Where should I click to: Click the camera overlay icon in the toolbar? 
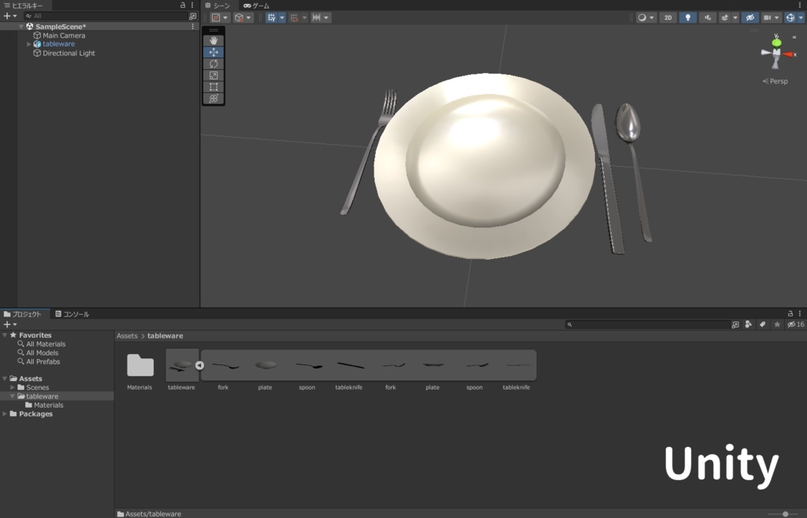pyautogui.click(x=768, y=17)
